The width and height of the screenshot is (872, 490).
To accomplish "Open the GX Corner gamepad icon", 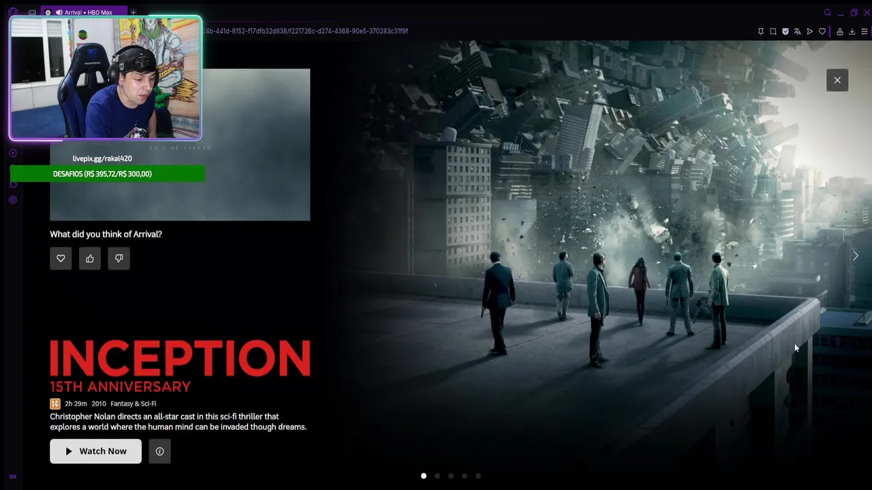I will click(32, 12).
